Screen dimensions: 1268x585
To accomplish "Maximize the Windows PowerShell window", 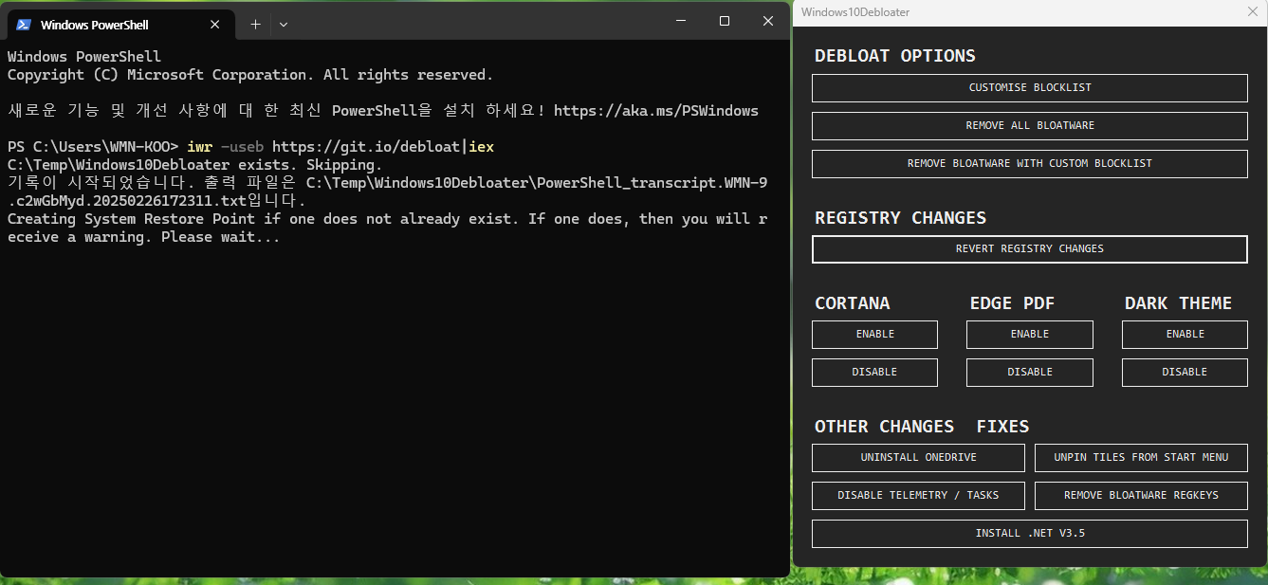I will (x=725, y=21).
